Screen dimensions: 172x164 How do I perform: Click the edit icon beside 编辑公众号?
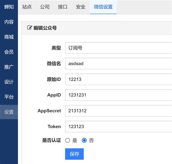(29, 28)
